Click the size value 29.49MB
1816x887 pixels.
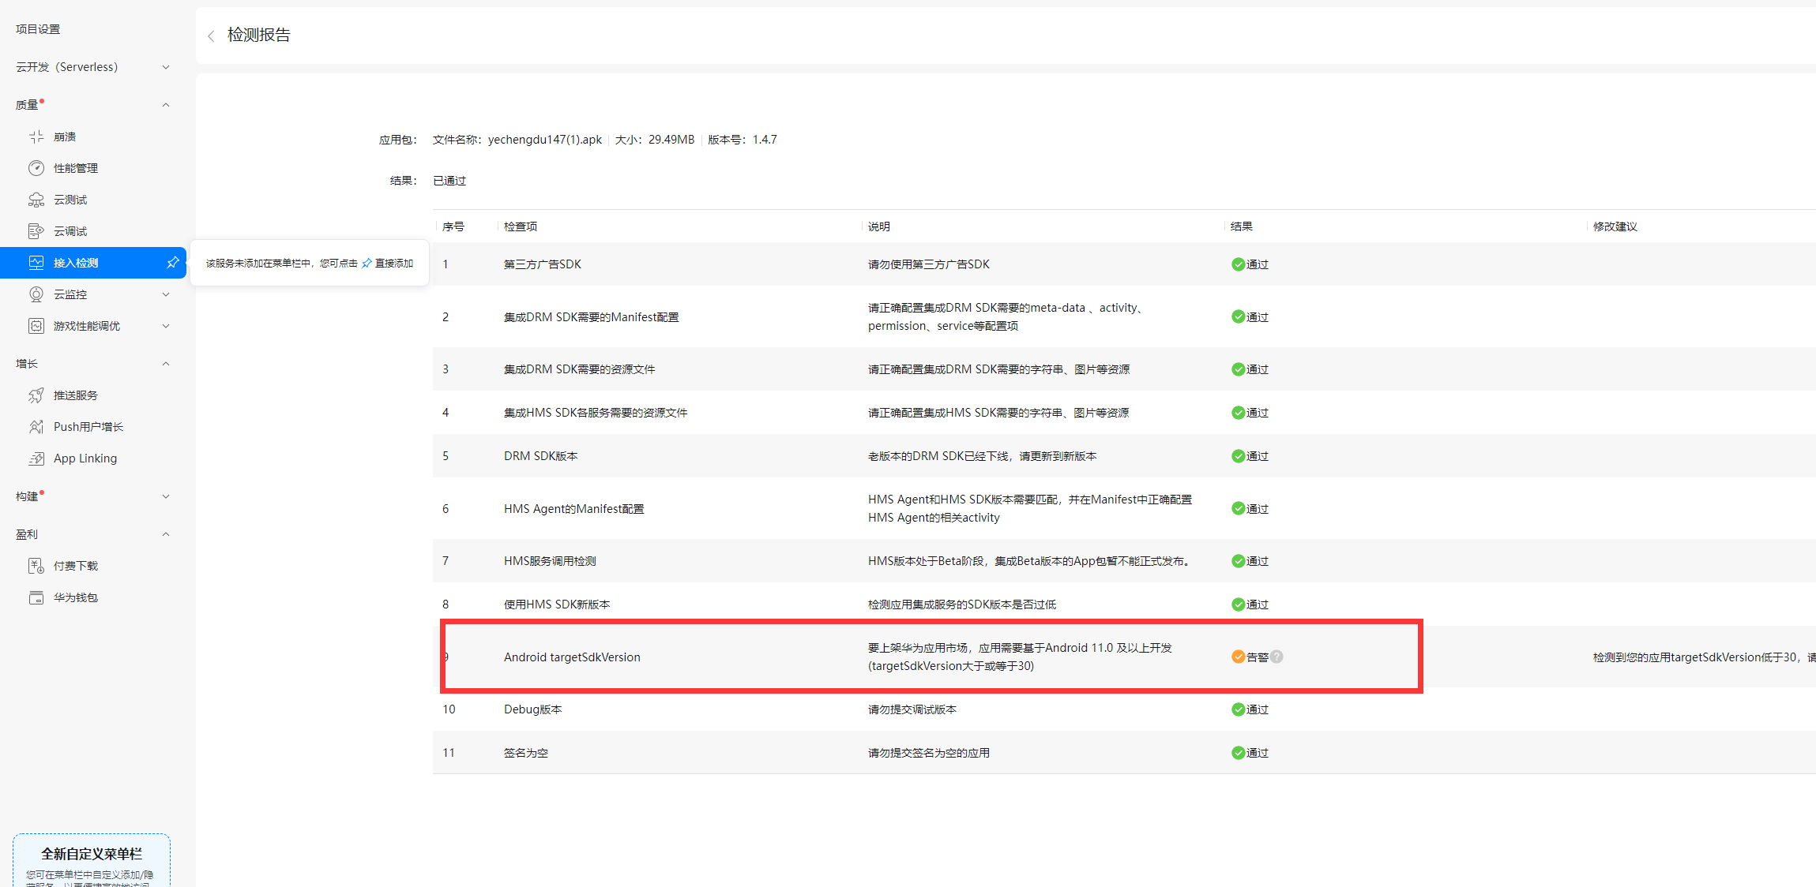pos(671,140)
